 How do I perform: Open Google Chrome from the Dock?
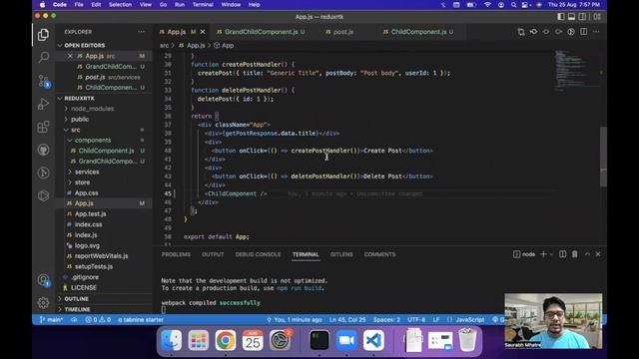[226, 340]
